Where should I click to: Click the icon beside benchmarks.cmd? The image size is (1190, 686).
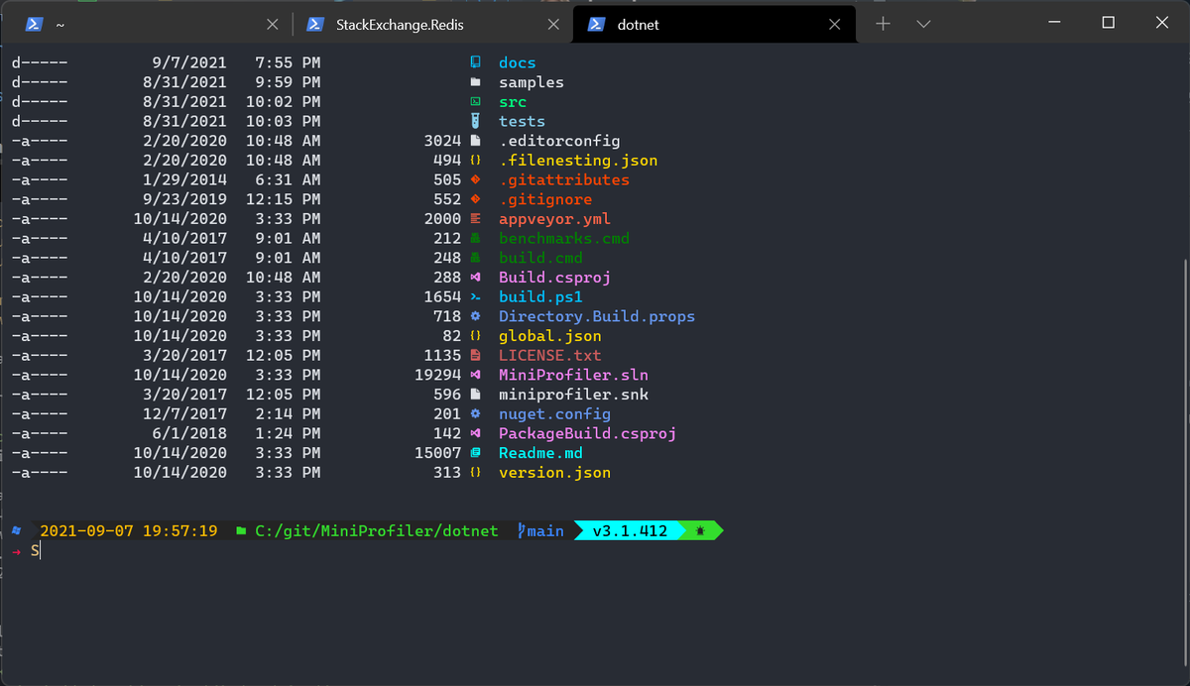[x=475, y=238]
